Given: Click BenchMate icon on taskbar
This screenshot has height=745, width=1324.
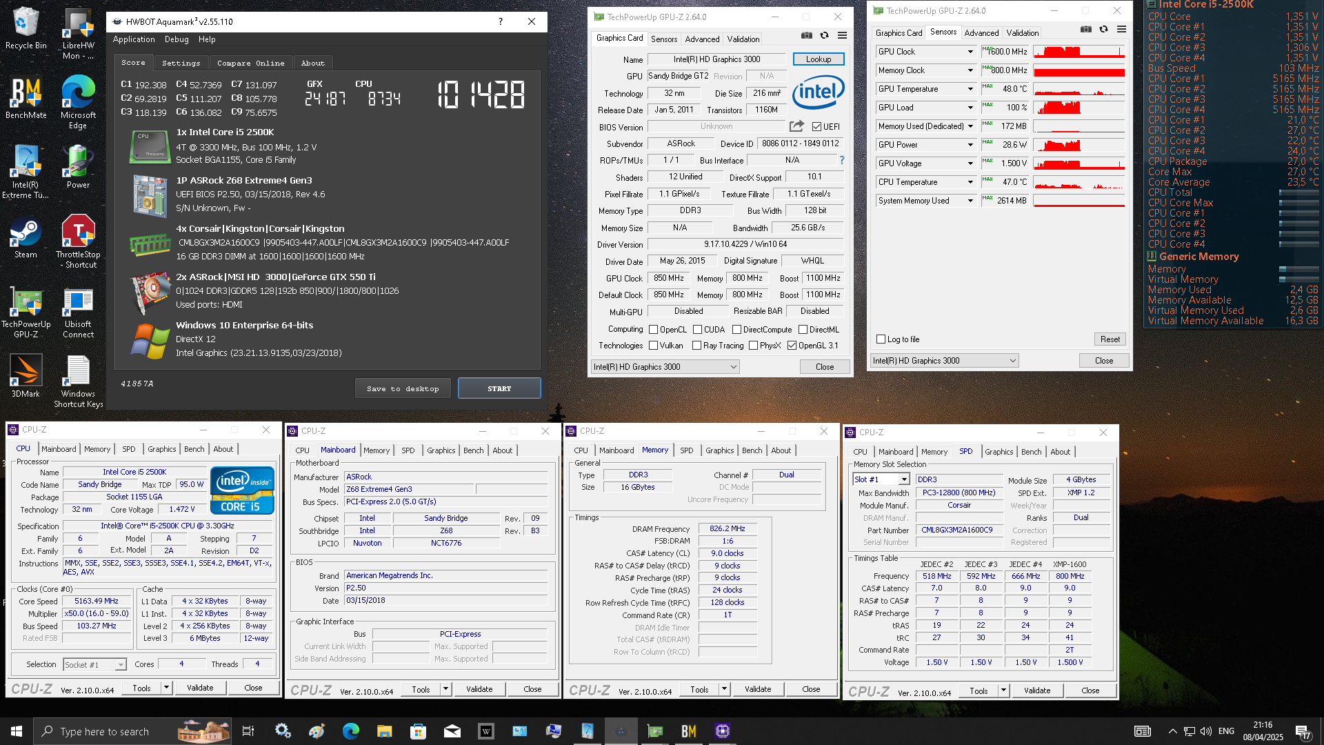Looking at the screenshot, I should click(689, 731).
